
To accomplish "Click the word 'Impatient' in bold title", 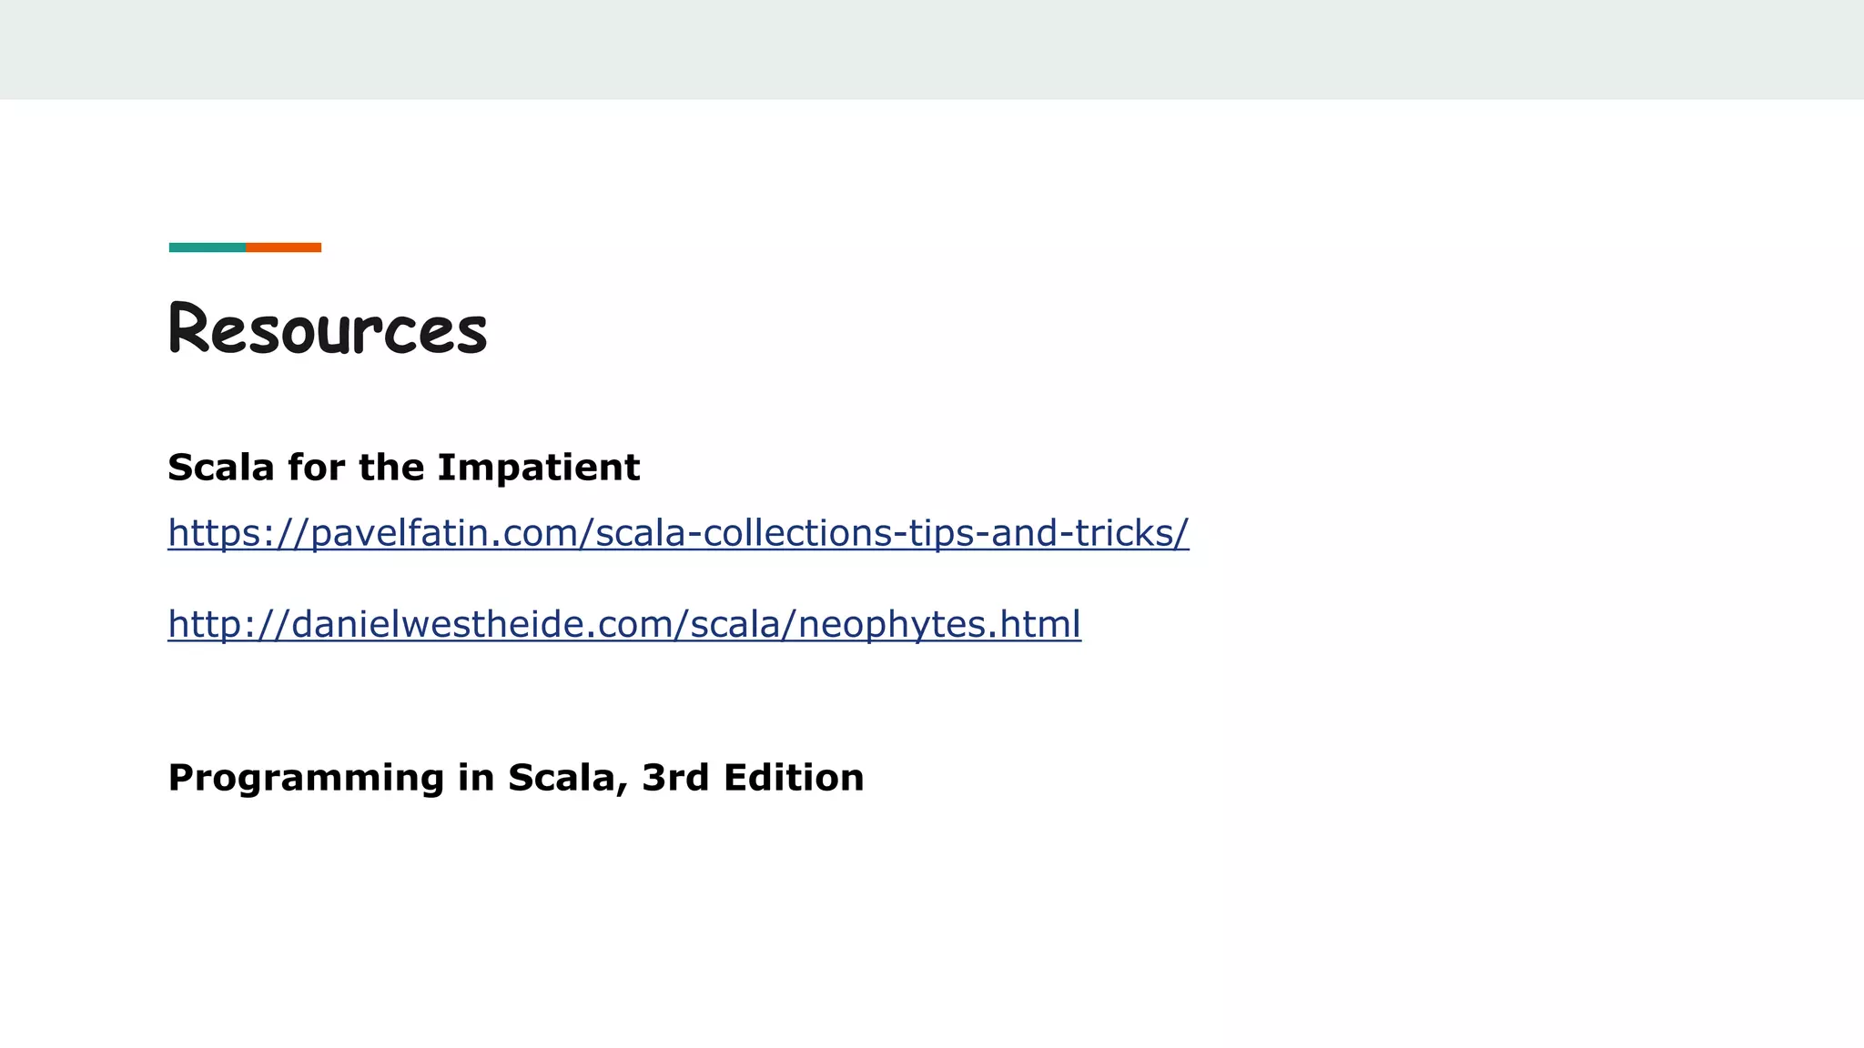I will click(x=539, y=468).
